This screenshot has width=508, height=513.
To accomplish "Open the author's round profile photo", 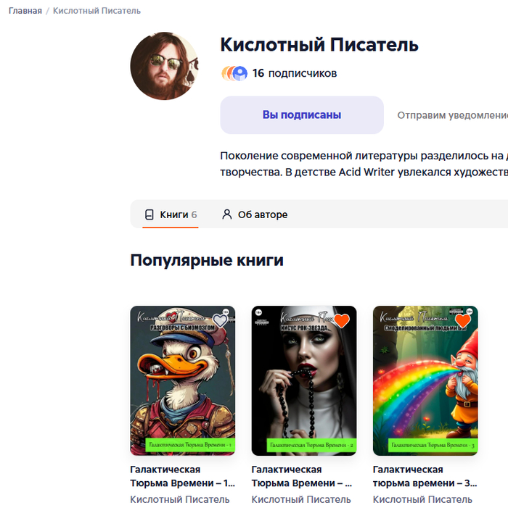I will pos(164,66).
